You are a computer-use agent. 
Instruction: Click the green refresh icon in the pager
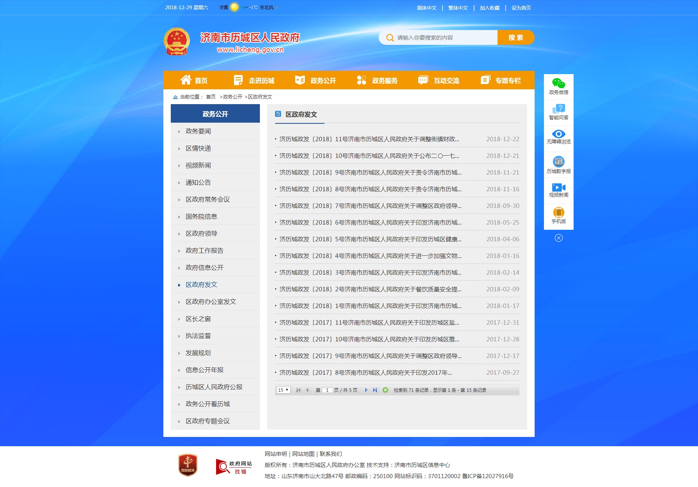385,390
